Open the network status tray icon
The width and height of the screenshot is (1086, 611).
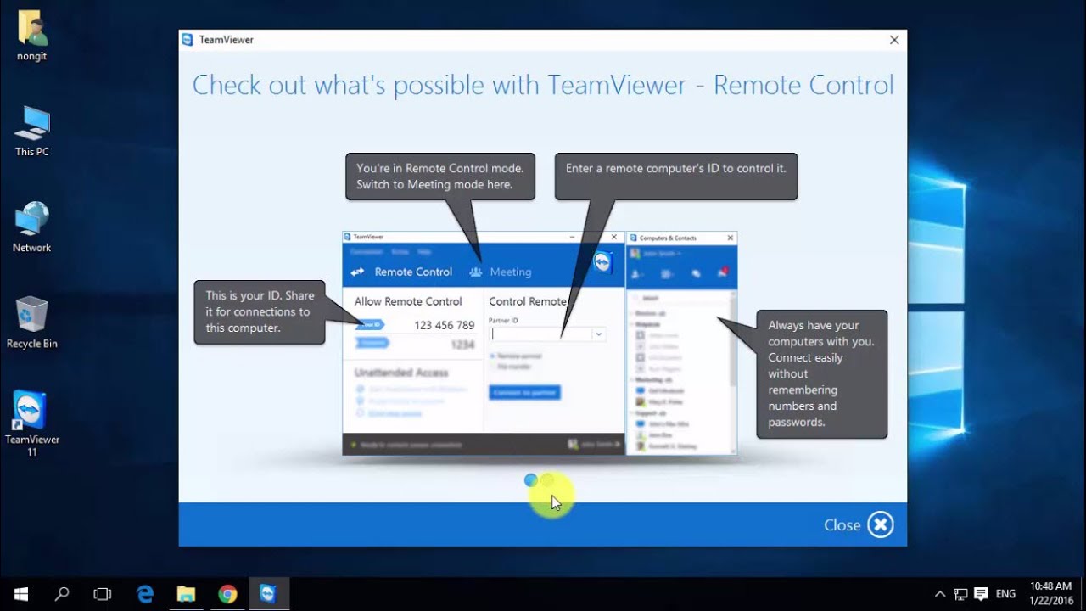960,594
